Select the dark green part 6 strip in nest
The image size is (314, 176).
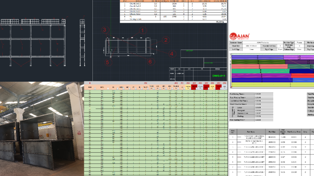click(x=258, y=62)
